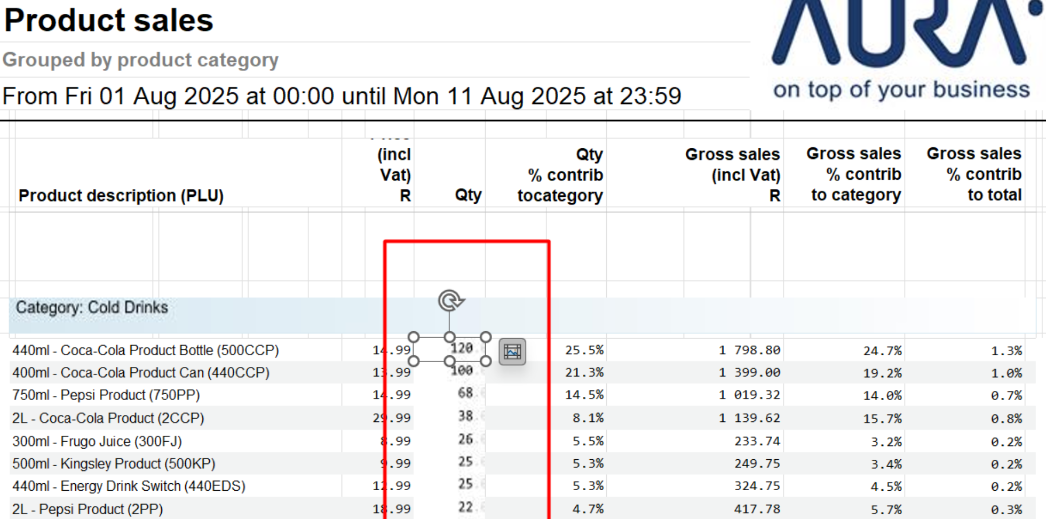Screen dimensions: 1046x519
Task: Click gross sales amount 1 798.80
Action: 749,350
